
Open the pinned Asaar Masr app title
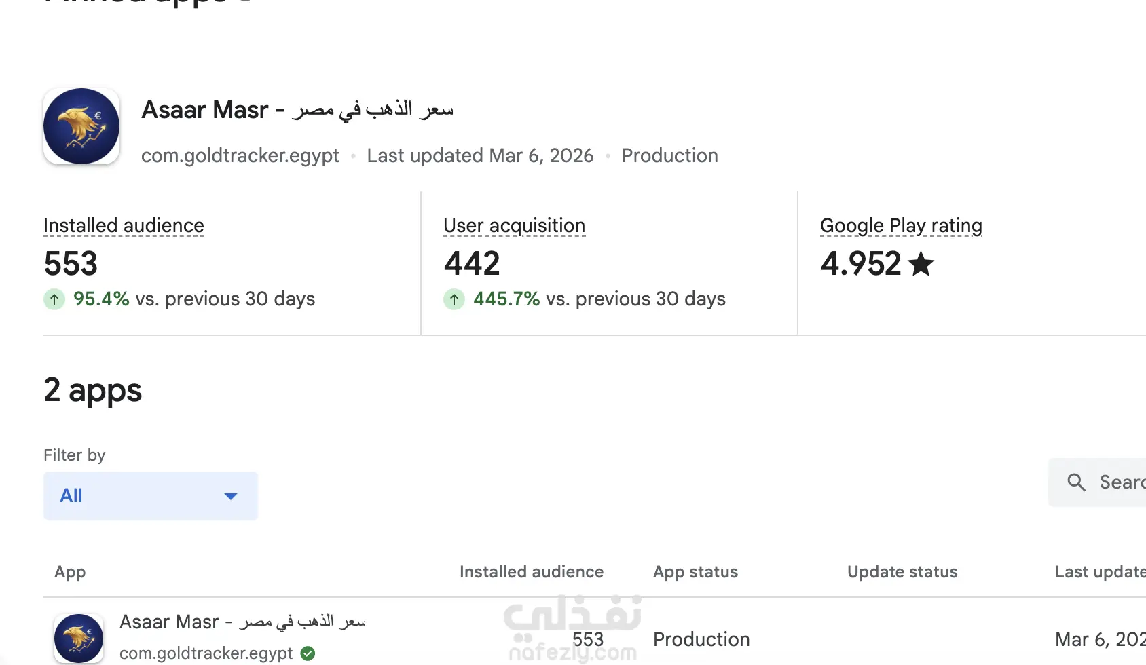coord(297,110)
